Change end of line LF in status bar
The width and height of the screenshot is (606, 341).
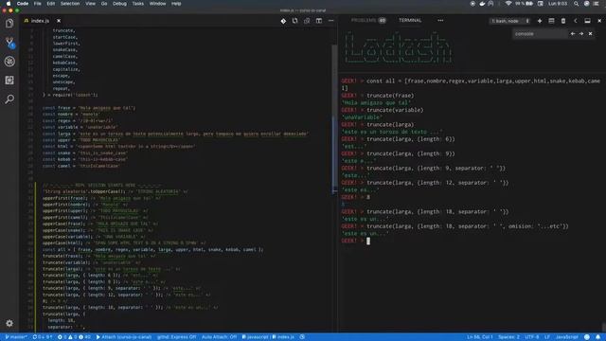547,337
